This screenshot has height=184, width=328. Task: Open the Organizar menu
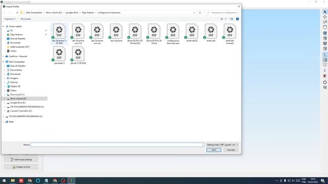point(10,19)
